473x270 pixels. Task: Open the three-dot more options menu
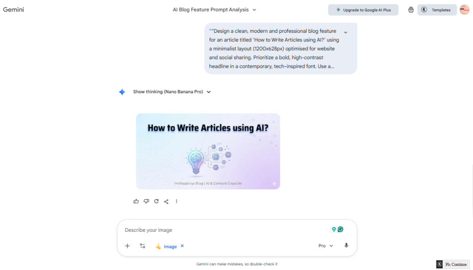point(176,201)
